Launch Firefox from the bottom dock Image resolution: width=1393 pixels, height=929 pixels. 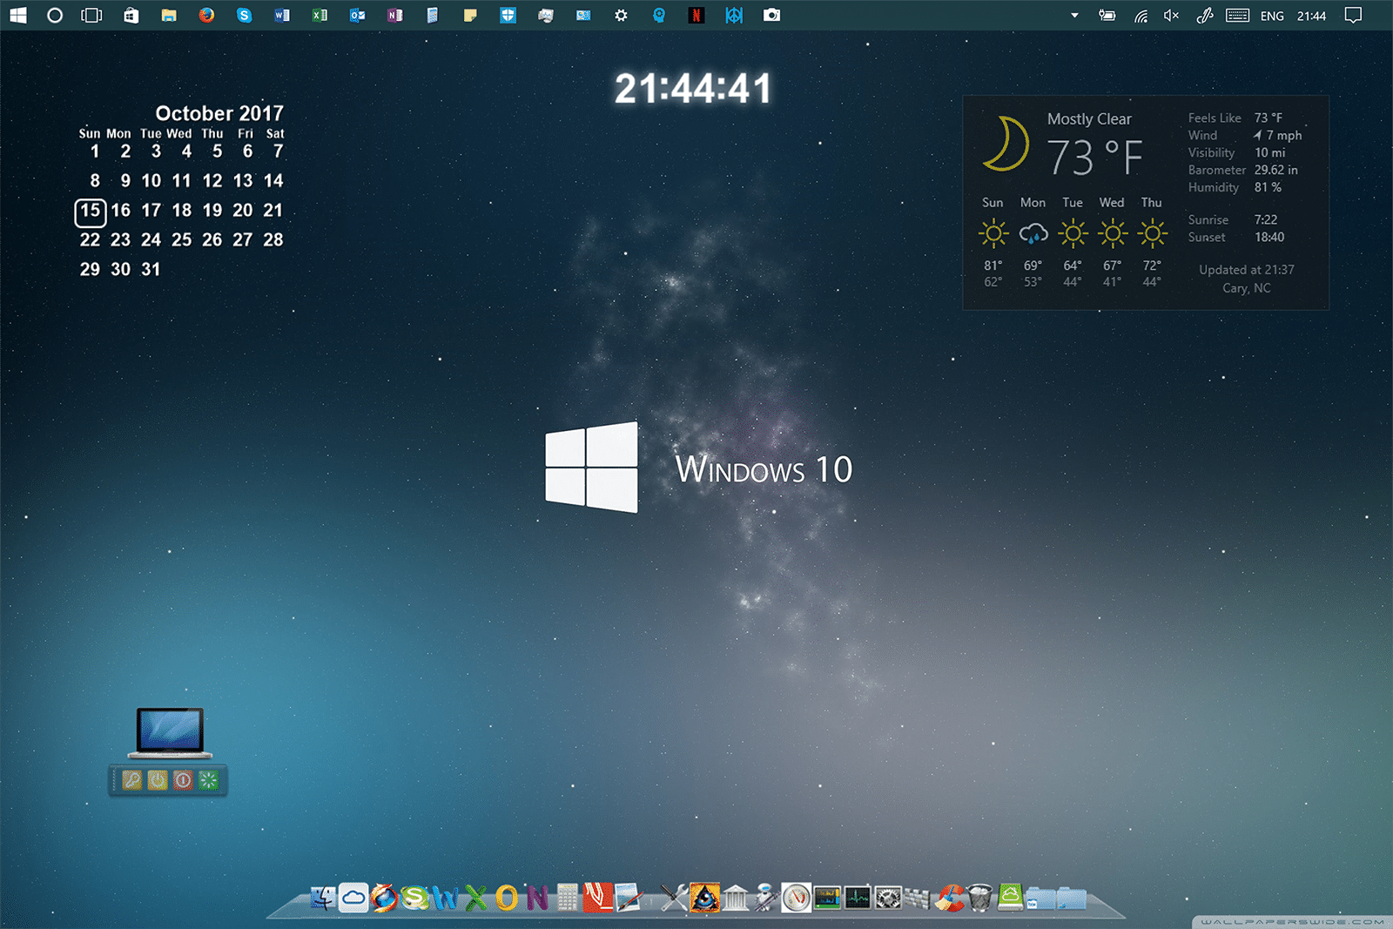pos(383,898)
